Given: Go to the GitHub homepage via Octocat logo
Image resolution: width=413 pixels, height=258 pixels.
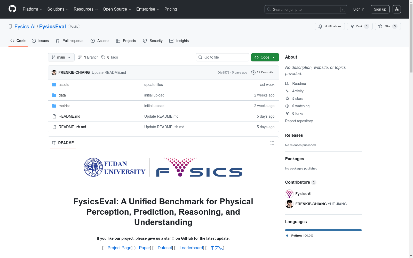Looking at the screenshot, I should coord(12,9).
